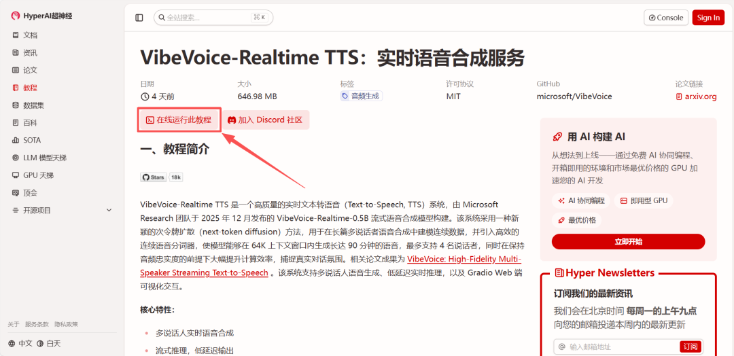
Task: Click the Hyper Newsletters heading icon
Action: [559, 272]
